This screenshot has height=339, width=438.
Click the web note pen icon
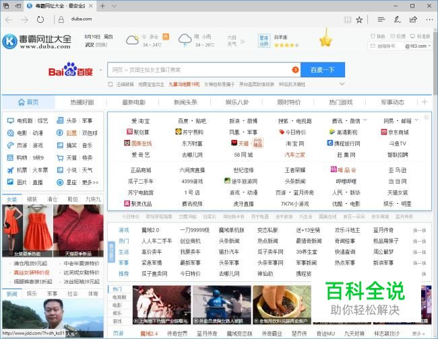click(396, 20)
